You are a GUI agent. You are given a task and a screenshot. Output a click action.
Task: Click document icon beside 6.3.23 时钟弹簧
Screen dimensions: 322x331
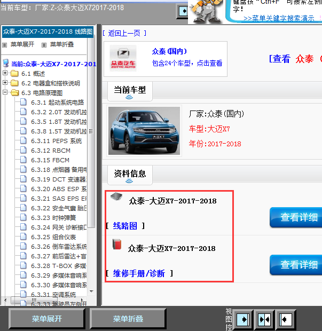click(x=23, y=217)
